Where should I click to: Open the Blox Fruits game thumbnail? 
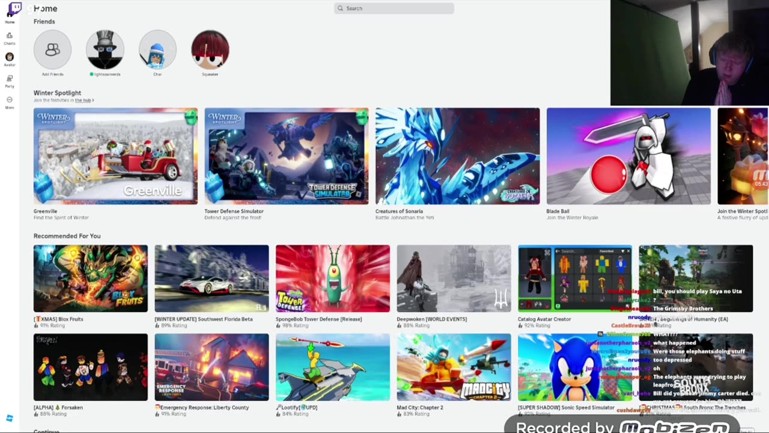(91, 278)
